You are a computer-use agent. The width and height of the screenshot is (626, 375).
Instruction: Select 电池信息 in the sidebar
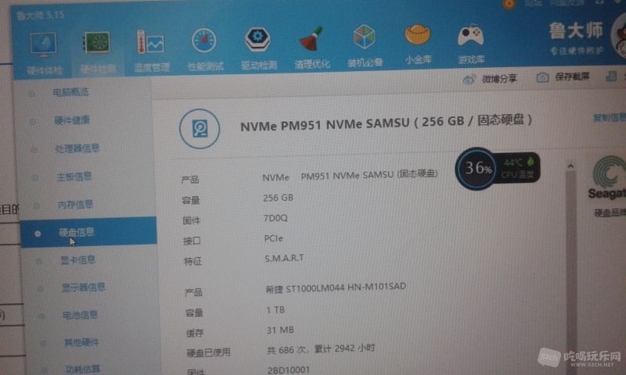point(81,315)
